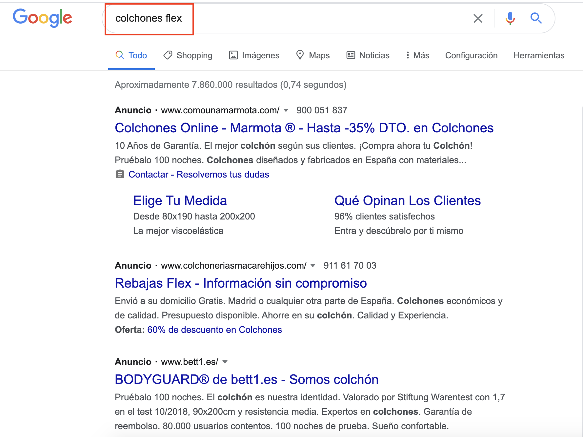Screen dimensions: 583x437
Task: Open 'BODYGUARD® de bett1.es - Somos colchón'
Action: tap(247, 379)
